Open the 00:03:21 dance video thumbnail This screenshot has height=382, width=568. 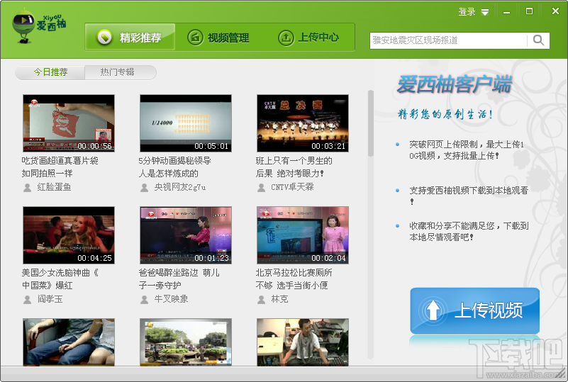point(303,123)
